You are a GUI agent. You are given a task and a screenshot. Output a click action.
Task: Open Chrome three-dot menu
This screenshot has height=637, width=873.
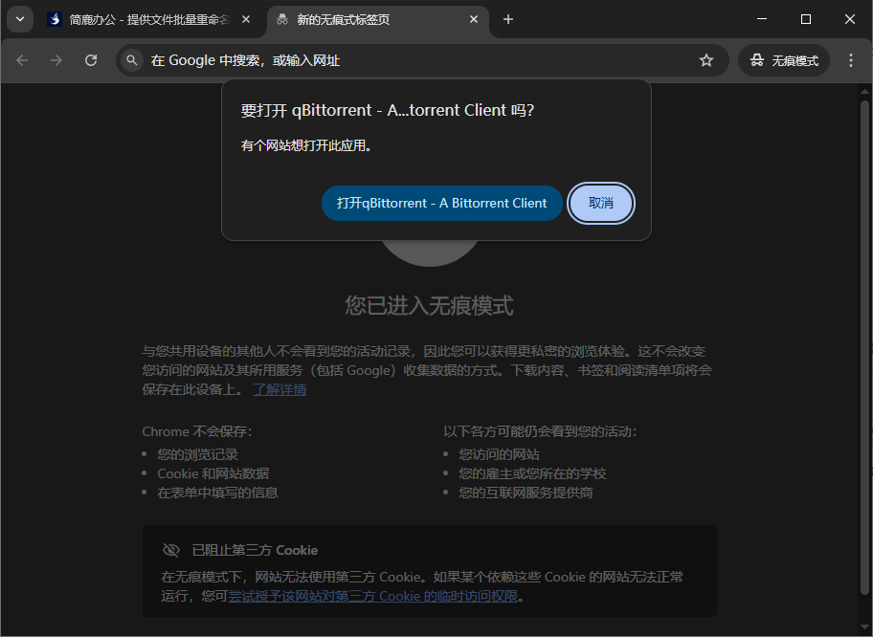click(851, 60)
